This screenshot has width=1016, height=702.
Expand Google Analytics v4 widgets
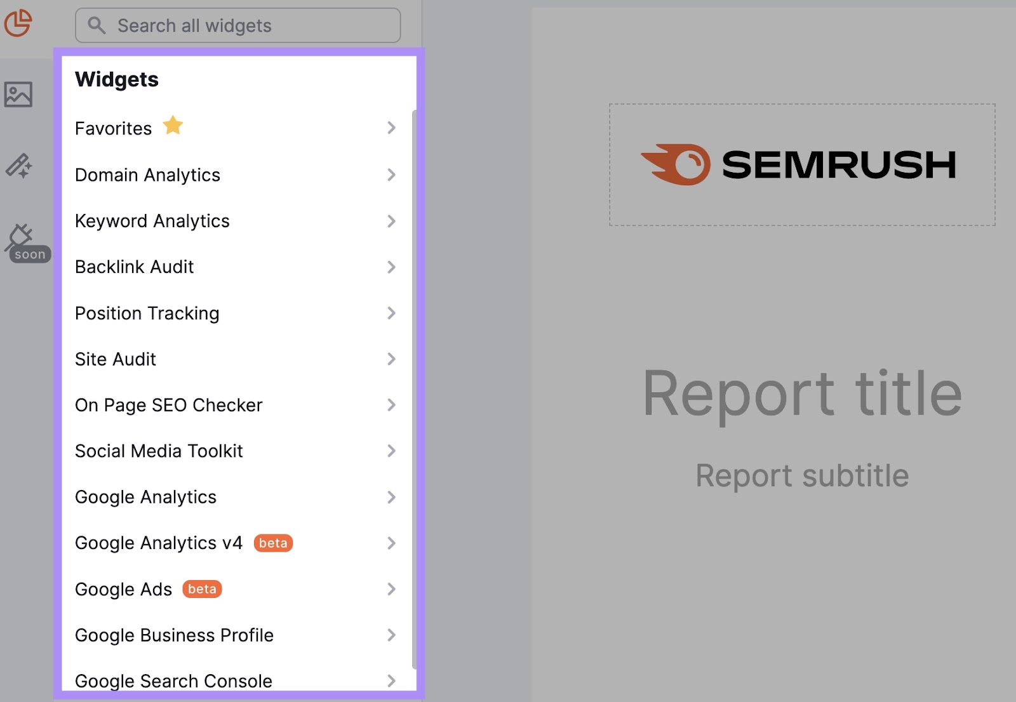[392, 543]
